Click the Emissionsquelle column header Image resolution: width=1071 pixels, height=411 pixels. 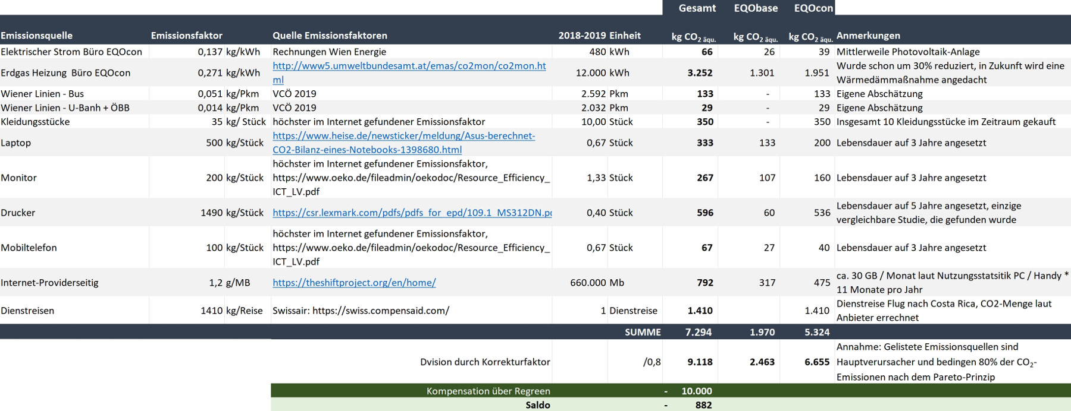pyautogui.click(x=37, y=36)
